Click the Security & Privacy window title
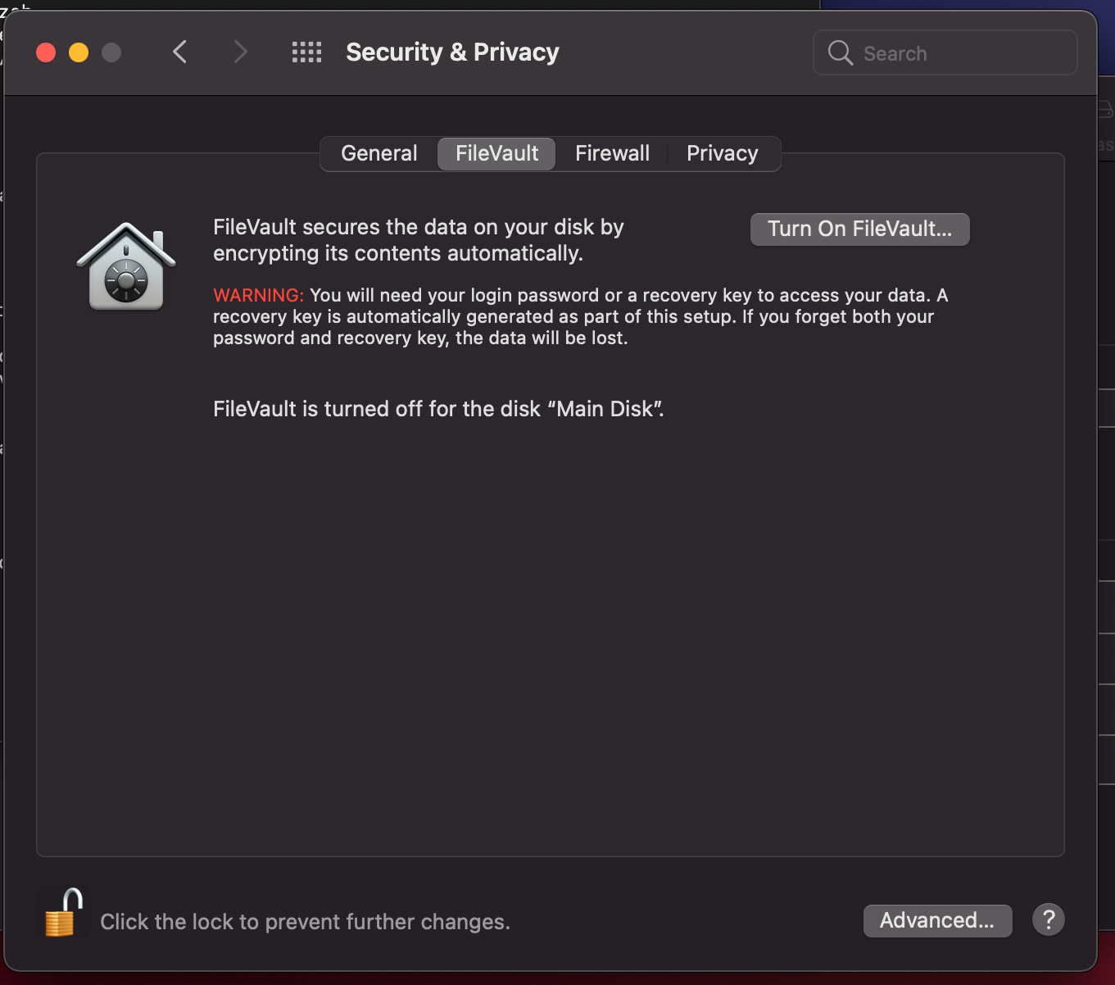This screenshot has height=985, width=1115. tap(452, 52)
